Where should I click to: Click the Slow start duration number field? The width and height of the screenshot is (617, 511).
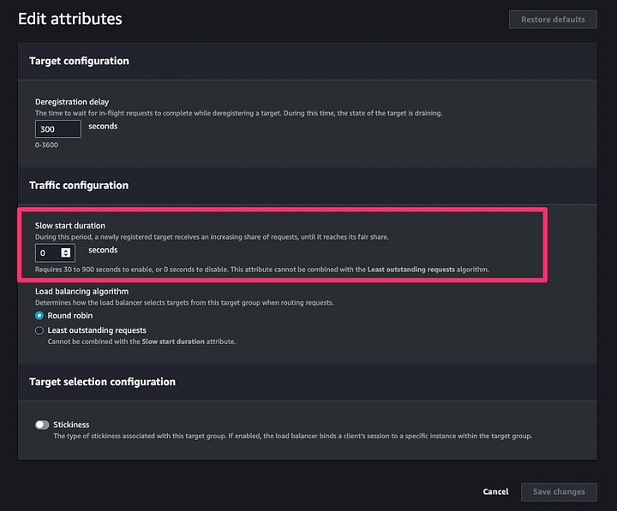point(55,253)
